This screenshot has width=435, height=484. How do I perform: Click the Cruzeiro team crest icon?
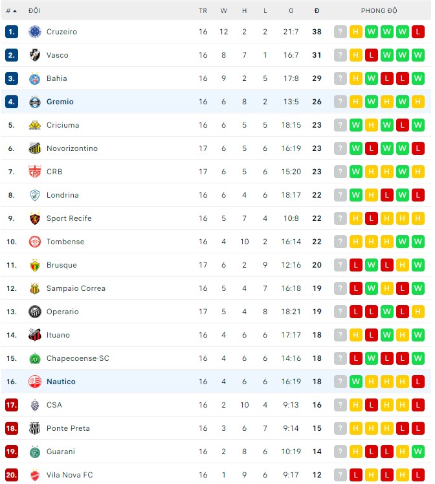click(x=35, y=32)
